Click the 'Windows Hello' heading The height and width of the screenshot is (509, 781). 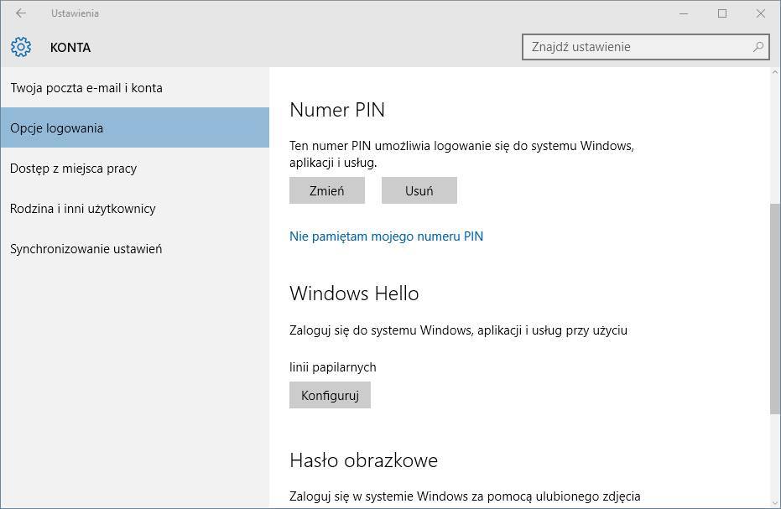click(x=354, y=293)
